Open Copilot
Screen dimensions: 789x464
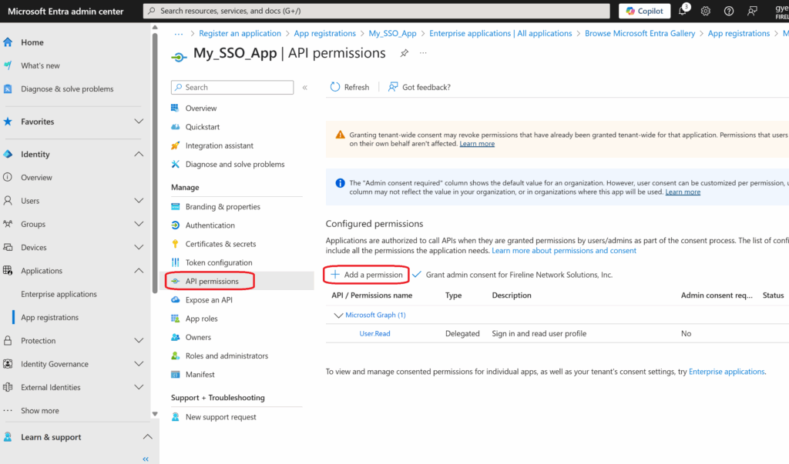[644, 11]
